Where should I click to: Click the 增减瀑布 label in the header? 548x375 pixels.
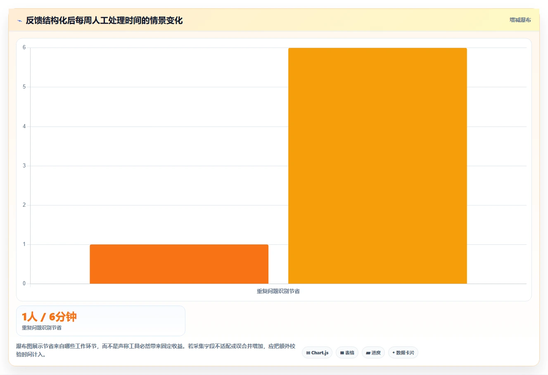point(520,20)
